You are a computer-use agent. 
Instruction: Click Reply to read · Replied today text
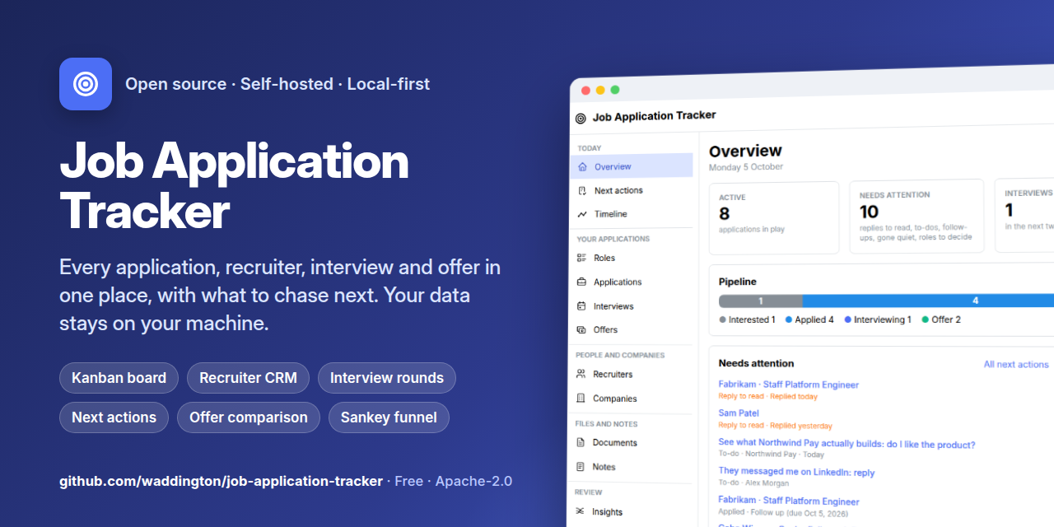767,396
